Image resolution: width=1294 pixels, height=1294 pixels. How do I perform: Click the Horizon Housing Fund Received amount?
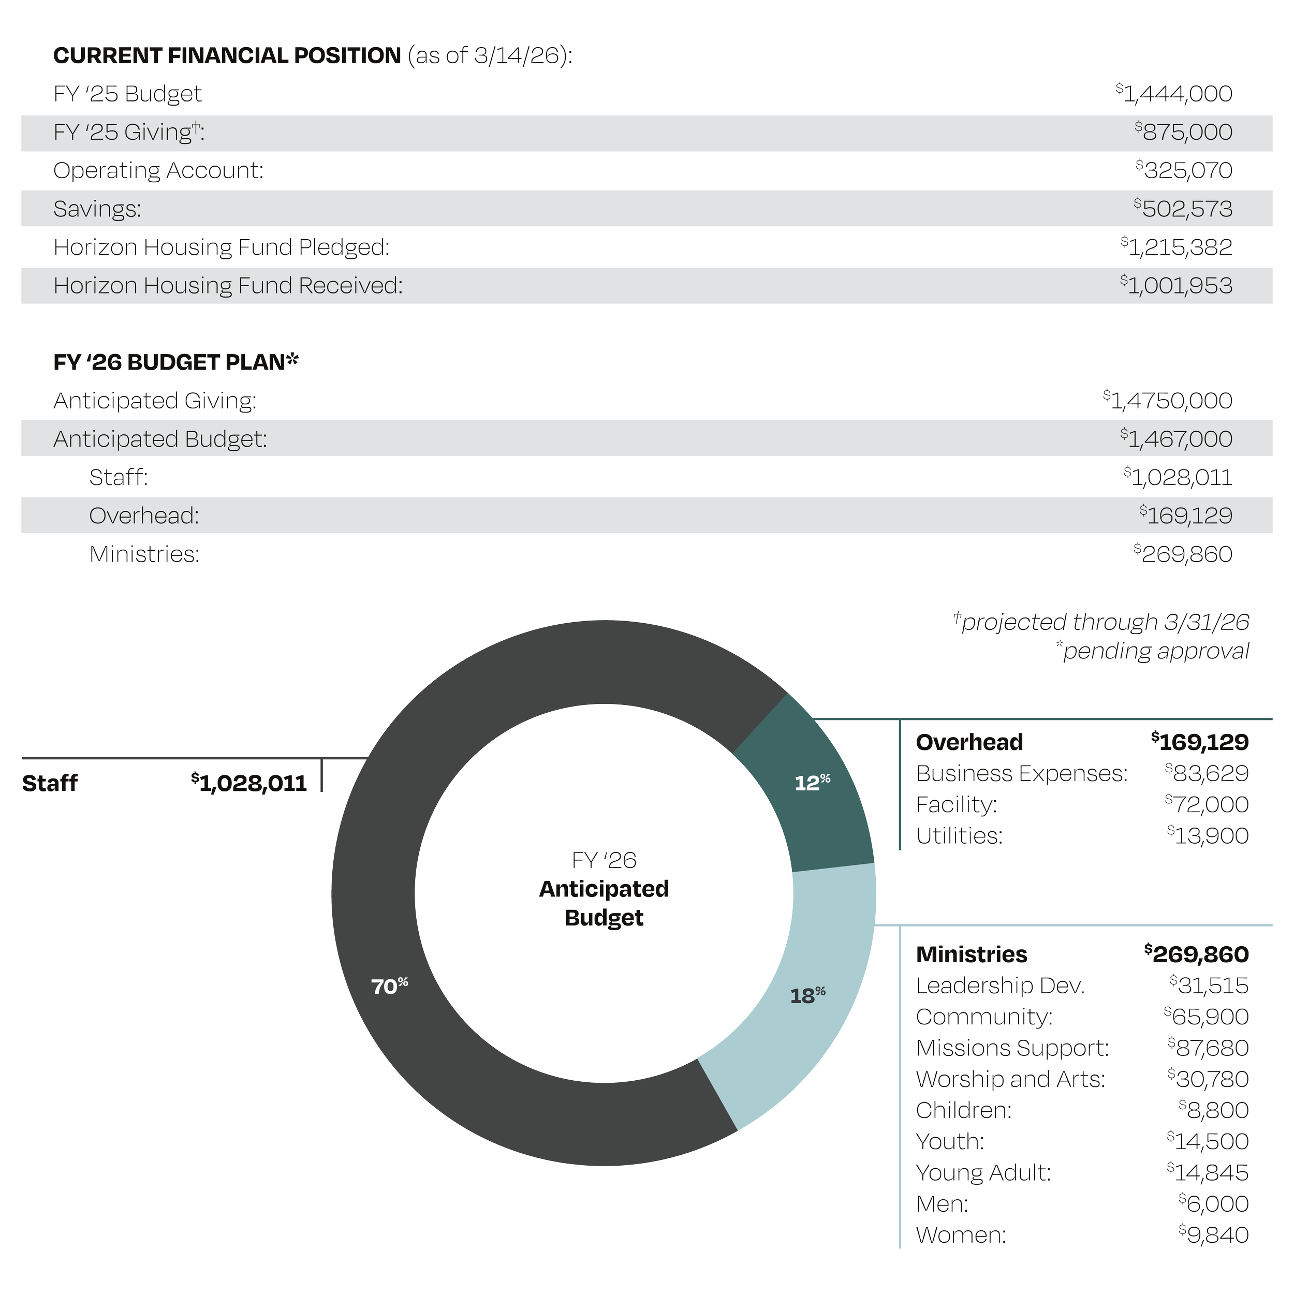tap(1176, 286)
